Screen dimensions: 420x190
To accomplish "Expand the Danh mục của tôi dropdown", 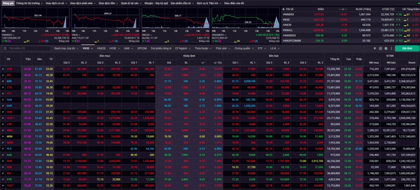I will [x=66, y=48].
